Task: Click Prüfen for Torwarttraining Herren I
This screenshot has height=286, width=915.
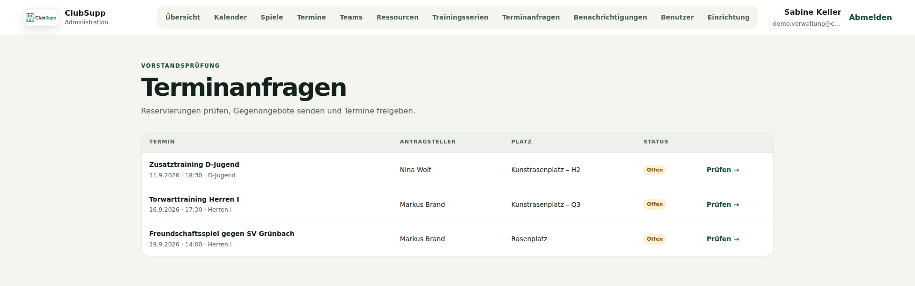Action: 722,204
